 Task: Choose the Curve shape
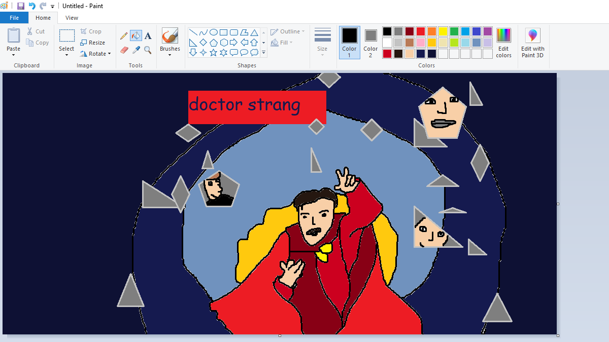coord(204,32)
